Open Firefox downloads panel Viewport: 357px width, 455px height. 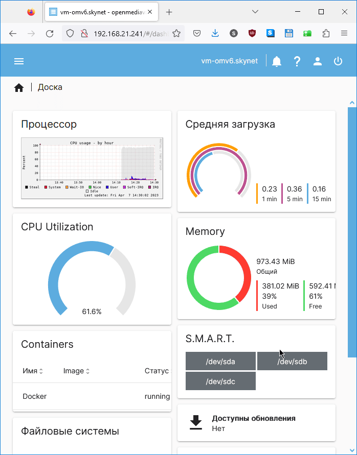(x=215, y=34)
